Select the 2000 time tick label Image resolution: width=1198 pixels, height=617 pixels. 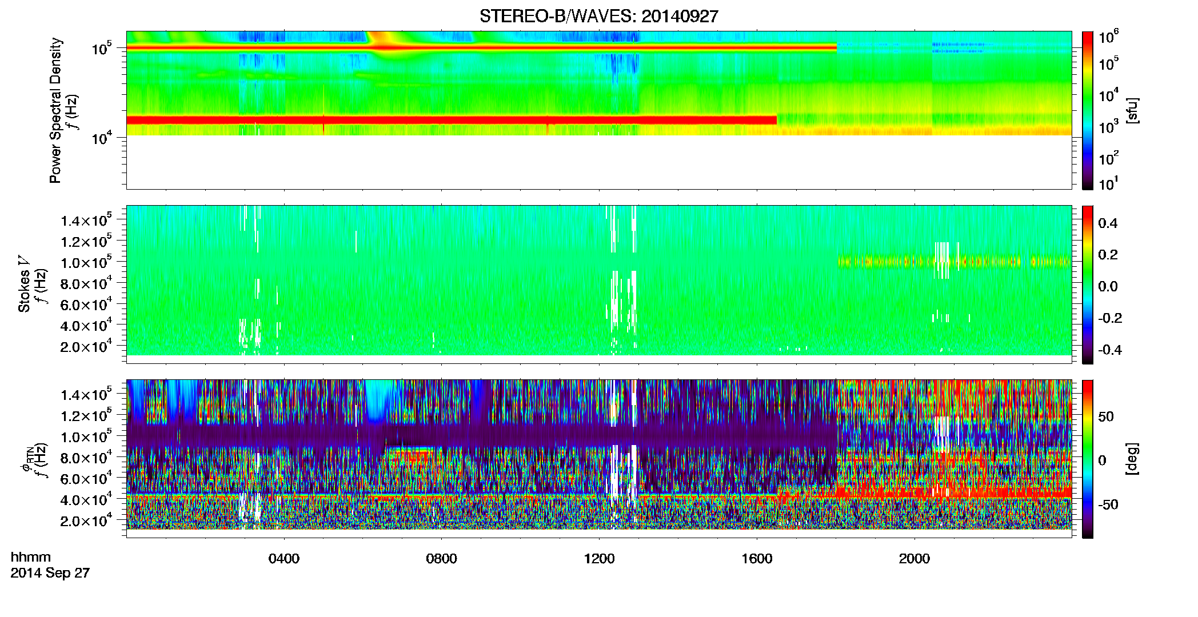[x=915, y=558]
